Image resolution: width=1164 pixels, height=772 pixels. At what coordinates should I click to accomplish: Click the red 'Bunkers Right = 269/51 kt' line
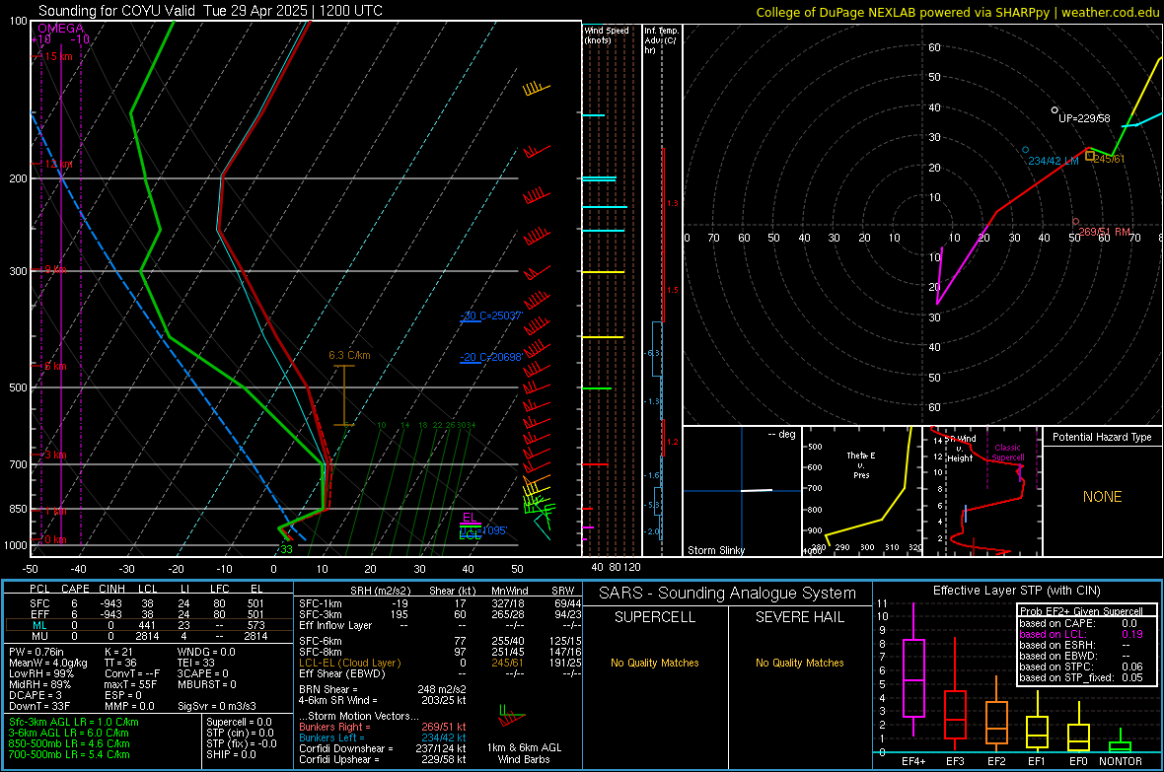click(x=383, y=727)
